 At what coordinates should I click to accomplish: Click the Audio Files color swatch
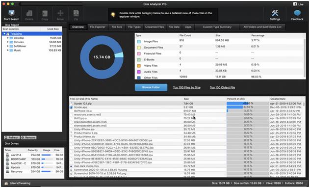click(x=139, y=72)
